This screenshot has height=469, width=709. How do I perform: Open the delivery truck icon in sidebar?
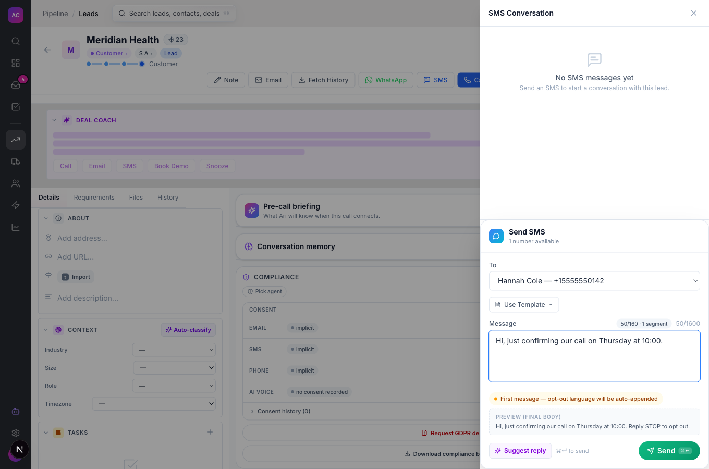click(16, 162)
